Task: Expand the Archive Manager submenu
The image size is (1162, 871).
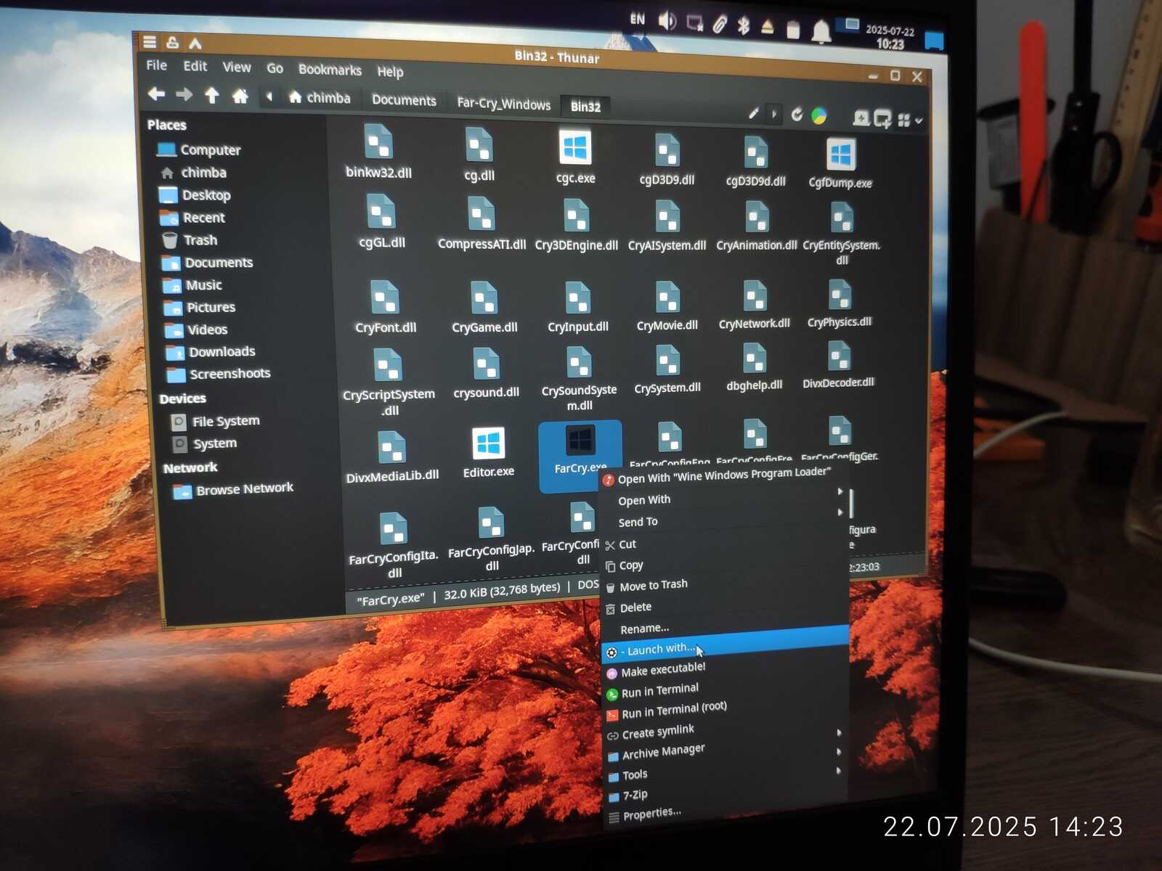Action: [726, 753]
